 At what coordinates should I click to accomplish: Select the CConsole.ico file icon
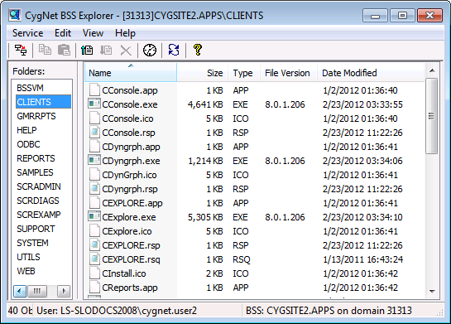94,118
